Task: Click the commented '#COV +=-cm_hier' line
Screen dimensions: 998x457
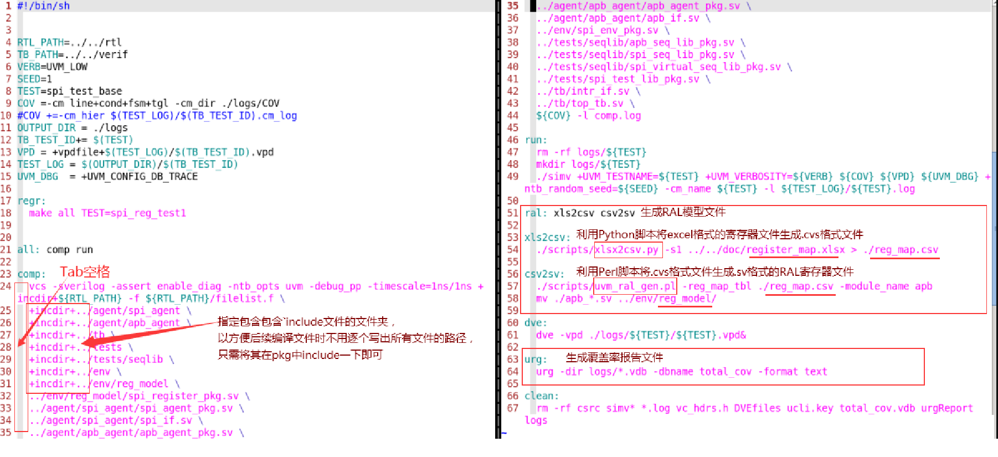Action: click(157, 115)
